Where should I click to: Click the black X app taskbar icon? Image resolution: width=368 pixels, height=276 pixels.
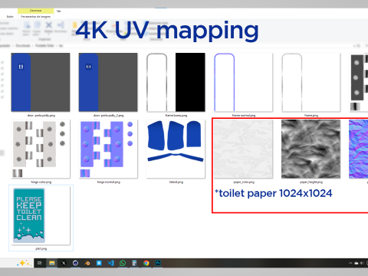64,263
